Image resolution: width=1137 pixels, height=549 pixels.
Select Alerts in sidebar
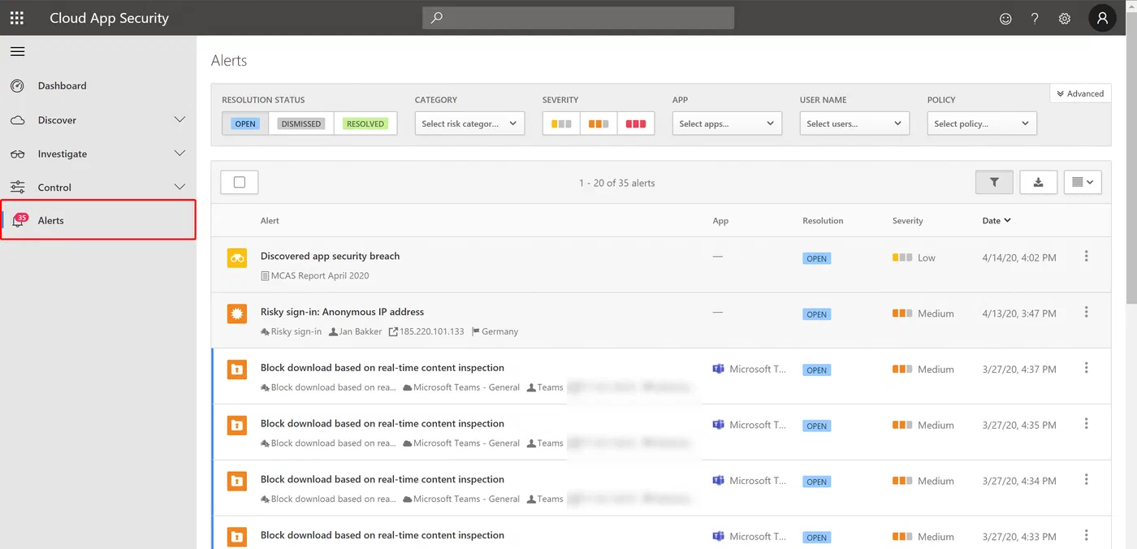[x=98, y=220]
